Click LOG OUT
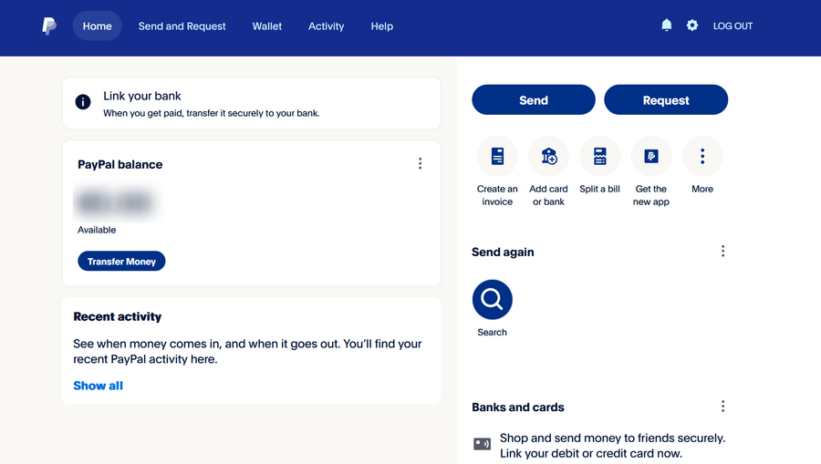821x464 pixels. click(x=733, y=26)
